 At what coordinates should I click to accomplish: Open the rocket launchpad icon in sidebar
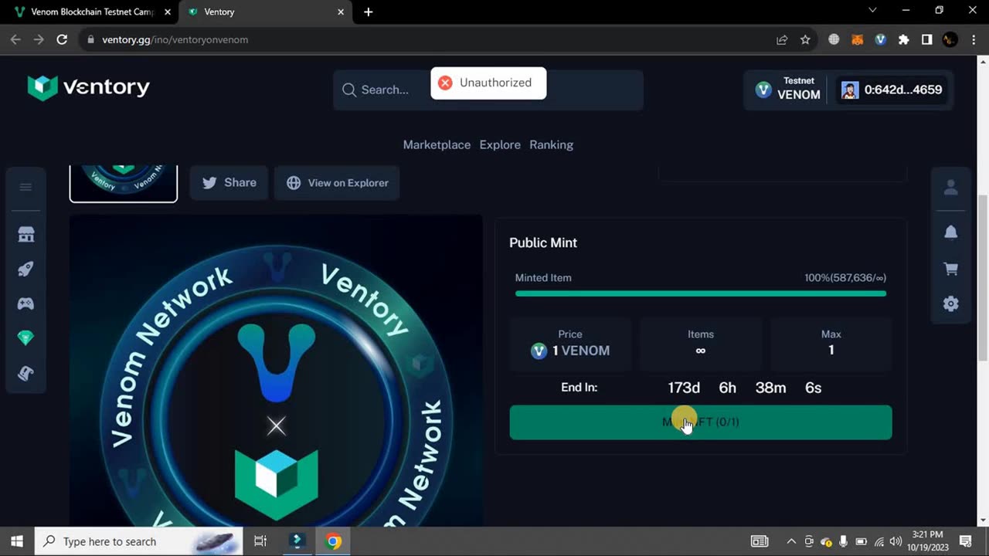pyautogui.click(x=25, y=269)
